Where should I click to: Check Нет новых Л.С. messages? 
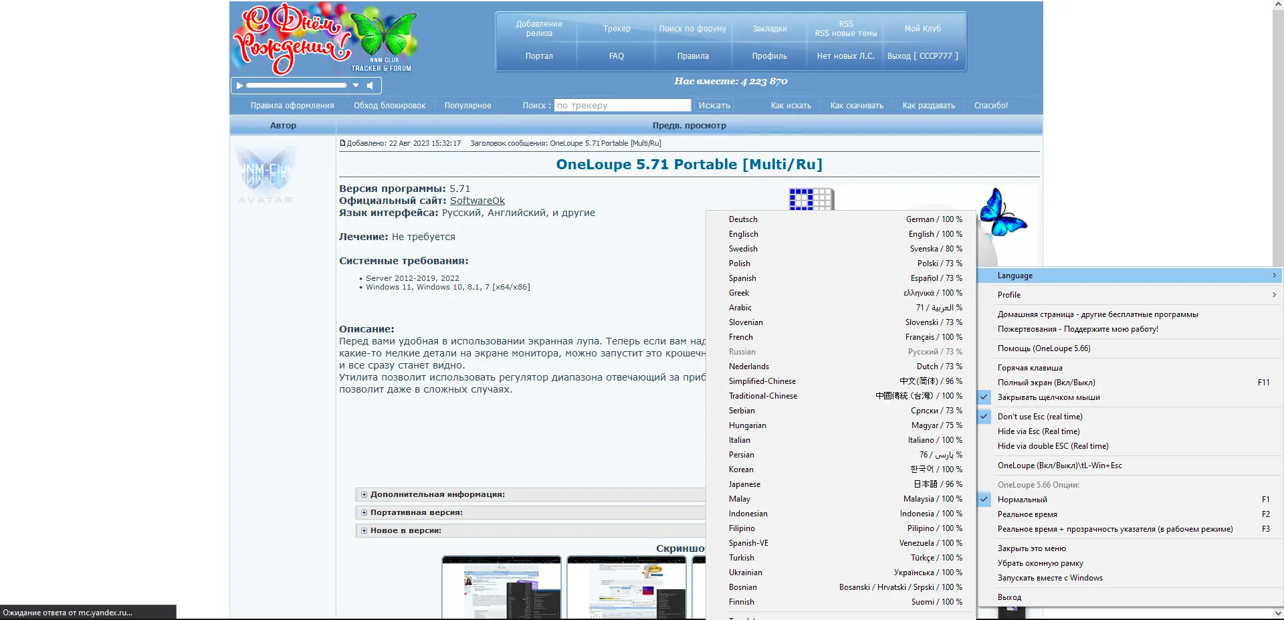pos(846,56)
